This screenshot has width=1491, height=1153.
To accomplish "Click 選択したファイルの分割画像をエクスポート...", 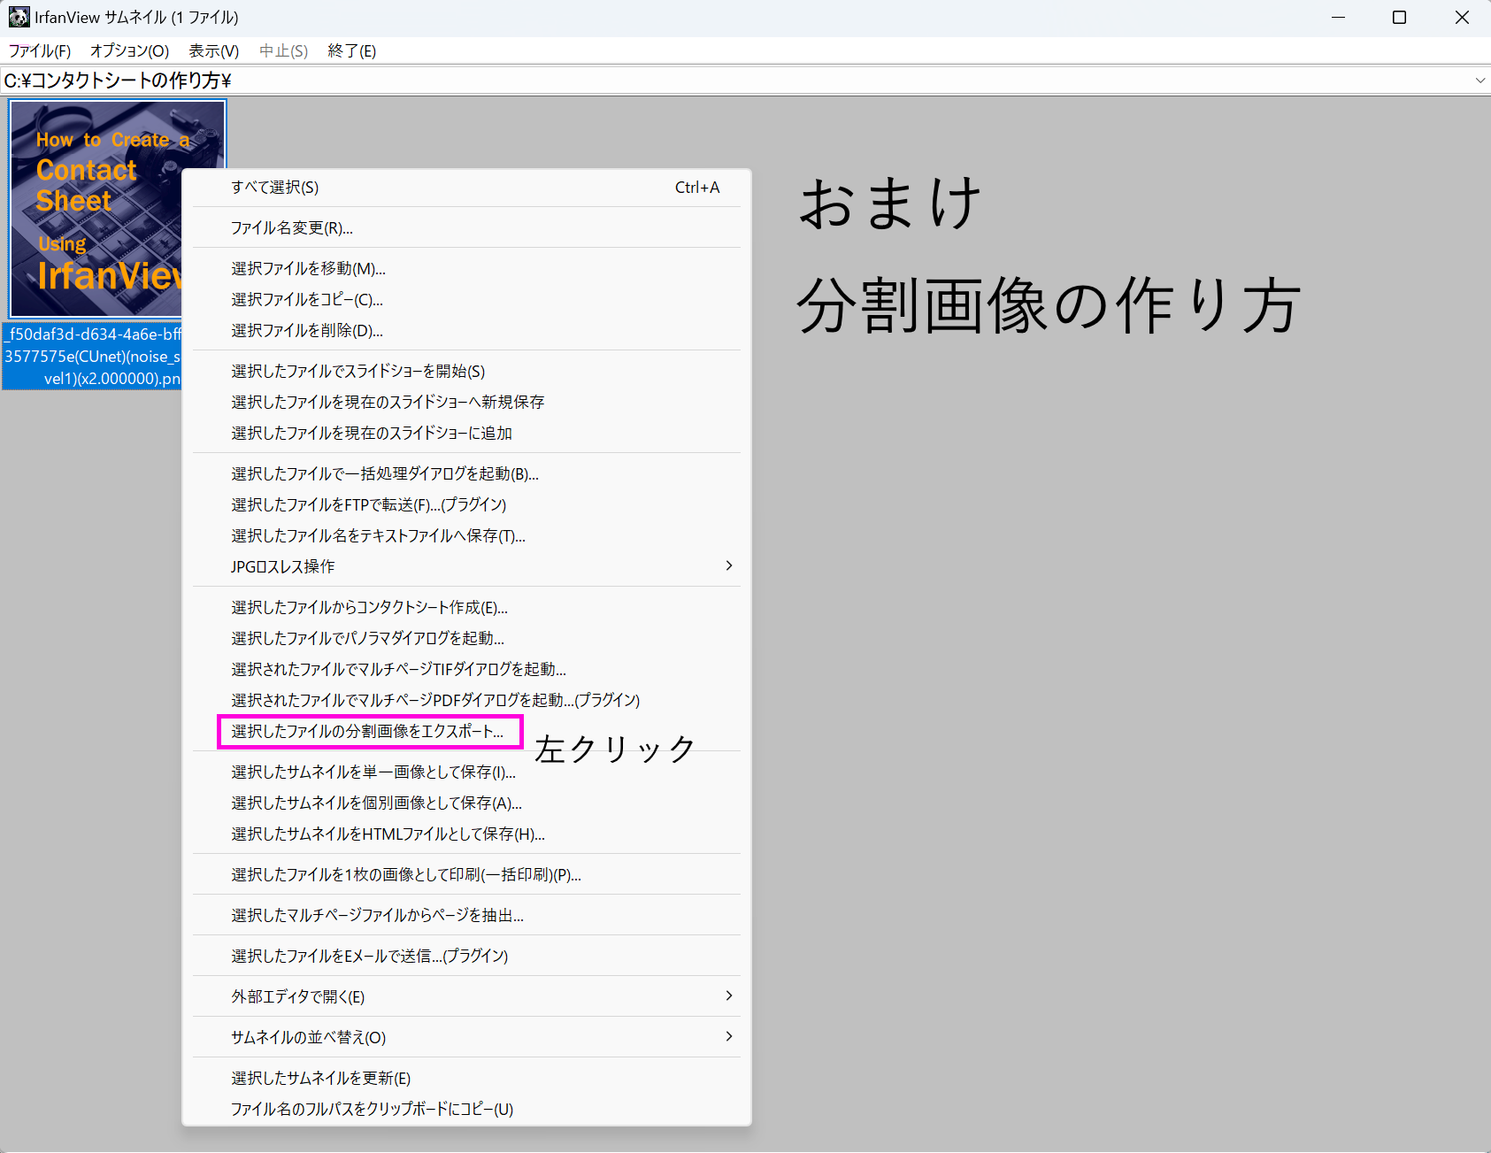I will point(367,732).
